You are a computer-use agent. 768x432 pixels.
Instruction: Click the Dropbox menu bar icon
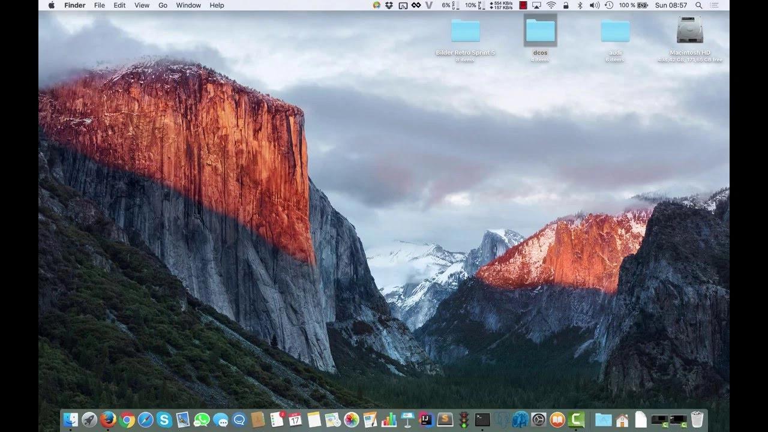(x=389, y=5)
